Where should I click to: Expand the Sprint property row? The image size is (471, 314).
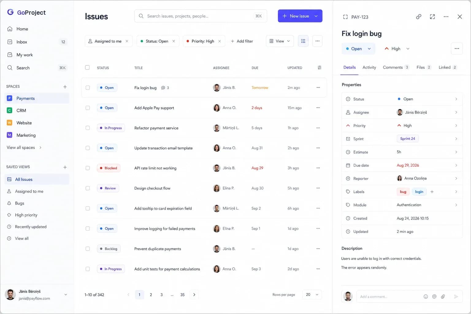pos(402,139)
